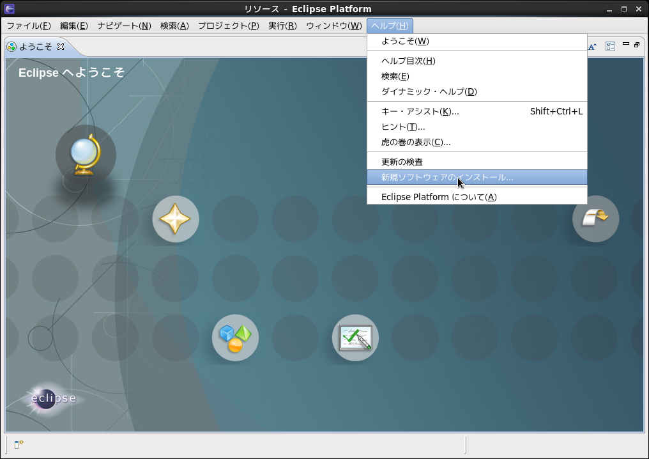649x459 pixels.
Task: Open the 編集(E) menu
Action: click(x=73, y=26)
